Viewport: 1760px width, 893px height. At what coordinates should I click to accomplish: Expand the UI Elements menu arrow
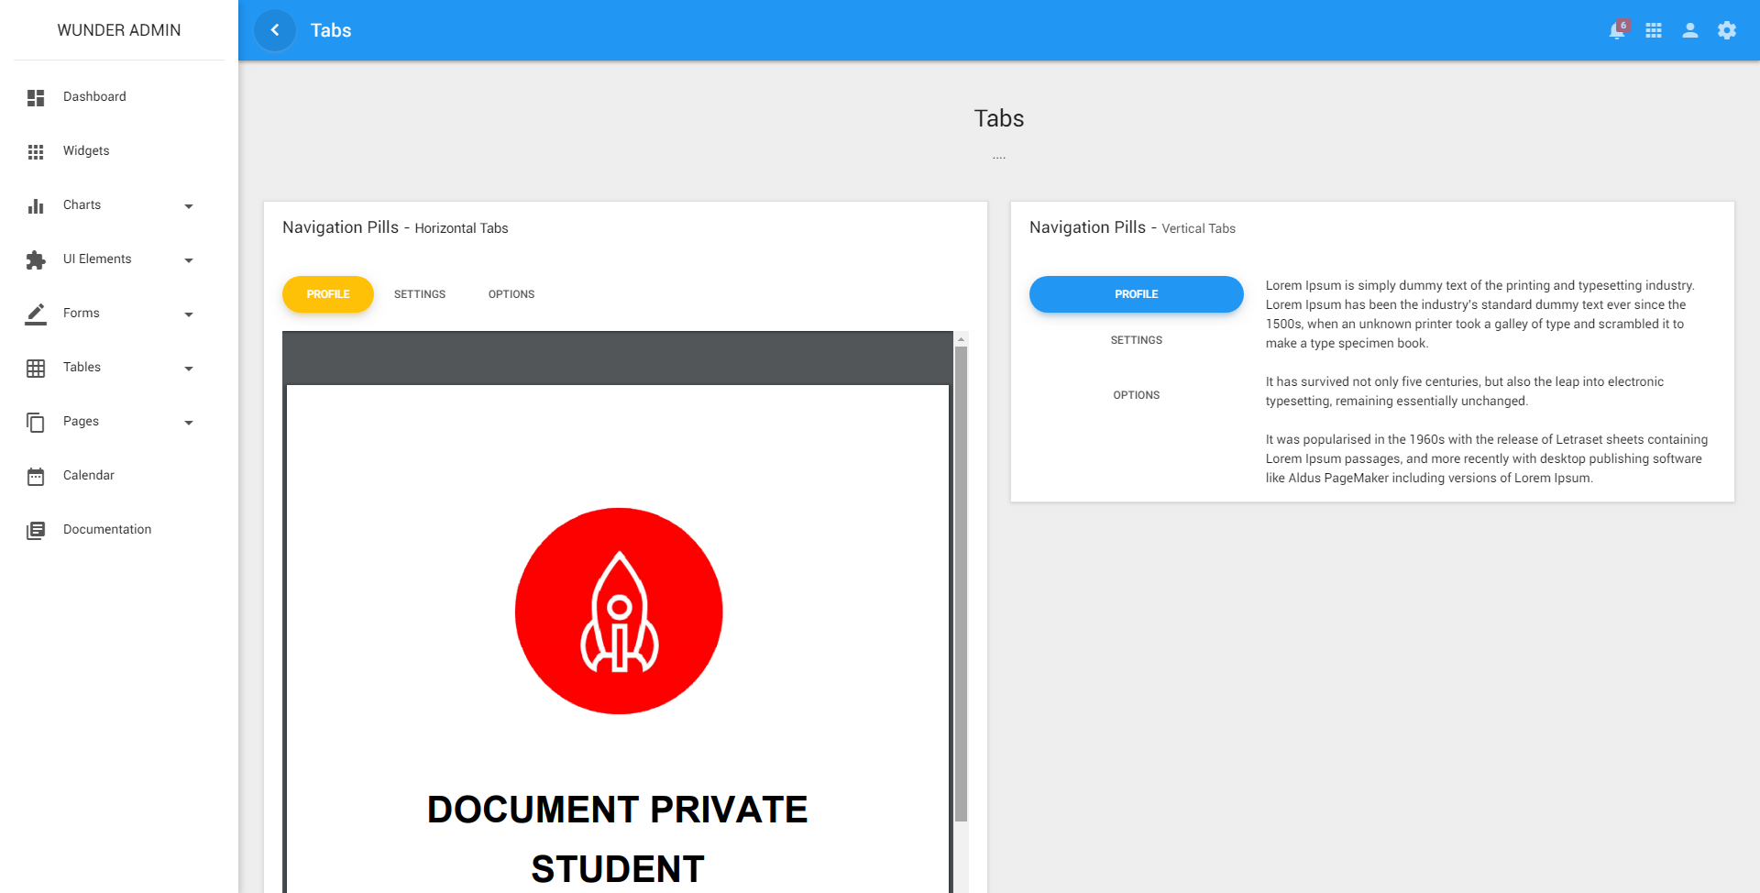click(189, 260)
